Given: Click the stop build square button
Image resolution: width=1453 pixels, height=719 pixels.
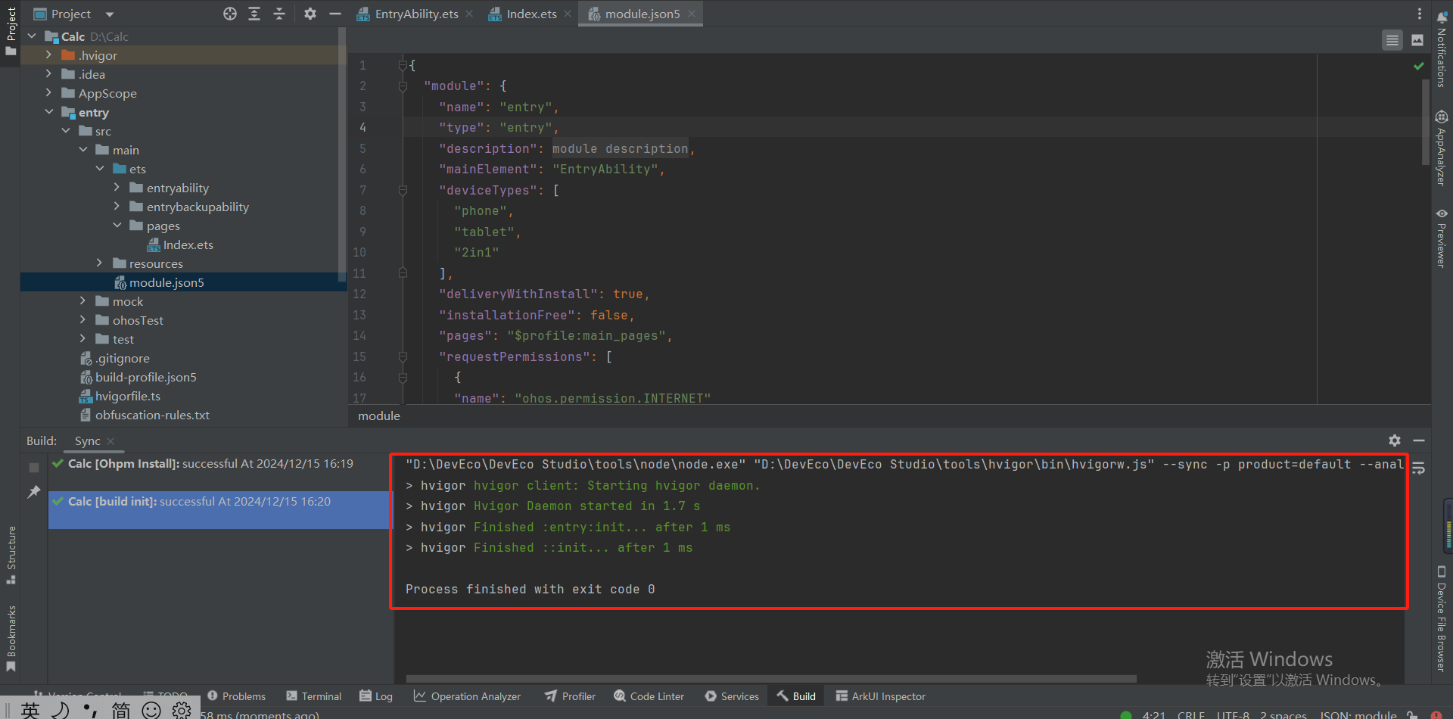Looking at the screenshot, I should click(34, 468).
